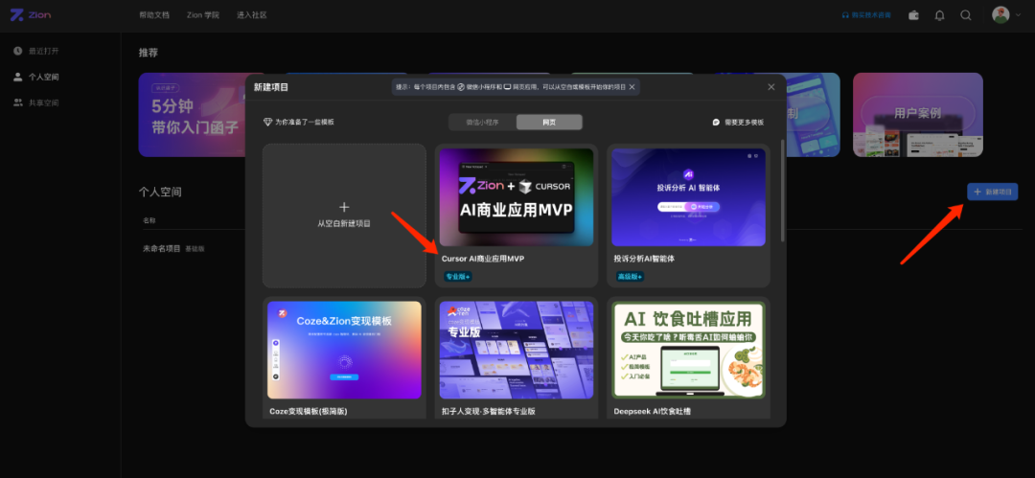Click 需要更多模板 link
This screenshot has height=478, width=1035.
point(744,123)
